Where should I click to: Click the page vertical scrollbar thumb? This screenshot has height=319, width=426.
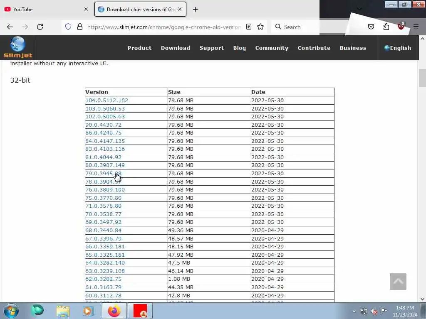tap(422, 78)
